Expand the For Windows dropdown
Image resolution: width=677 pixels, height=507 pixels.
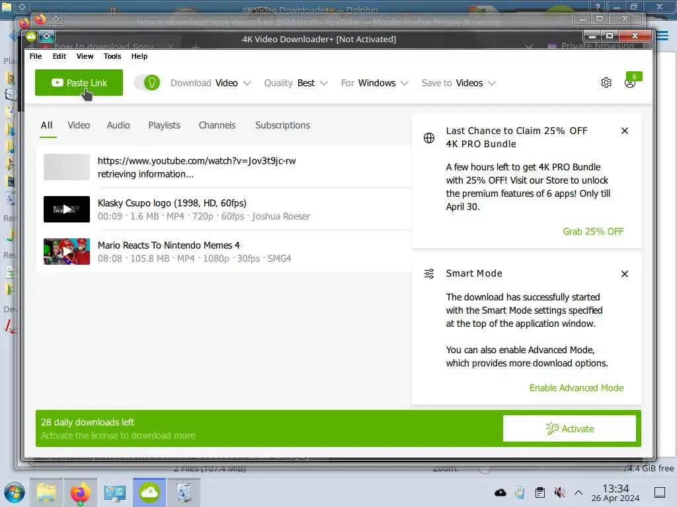tap(374, 83)
